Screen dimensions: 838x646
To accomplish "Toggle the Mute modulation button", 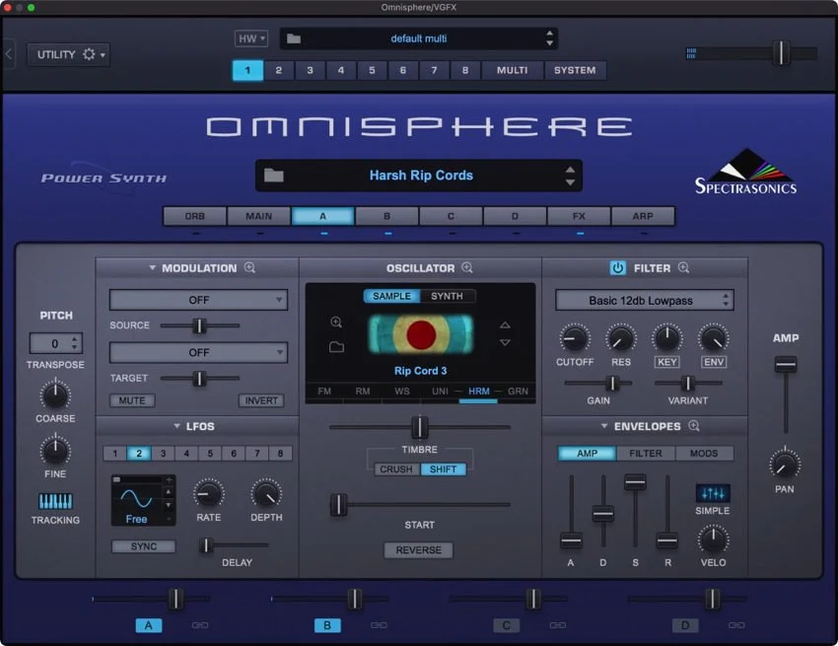I will 132,400.
